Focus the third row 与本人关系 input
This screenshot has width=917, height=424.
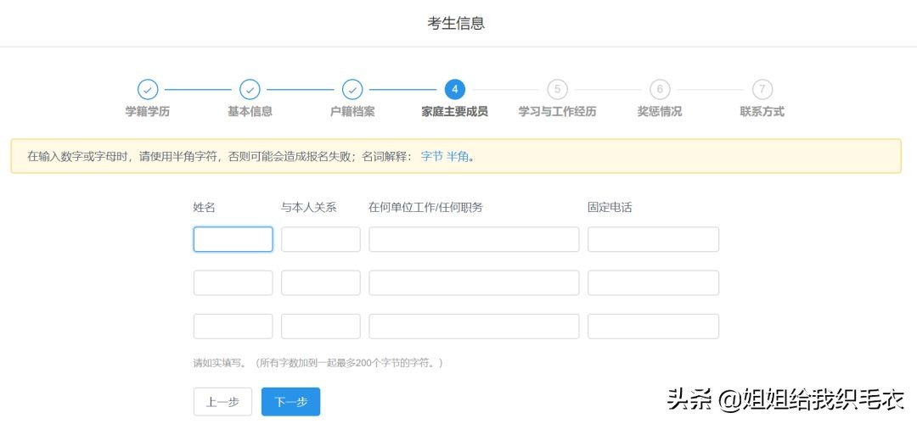click(x=321, y=326)
